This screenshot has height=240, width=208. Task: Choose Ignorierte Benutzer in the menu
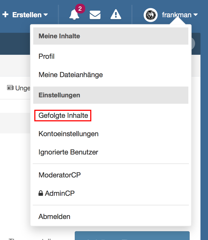coord(68,152)
